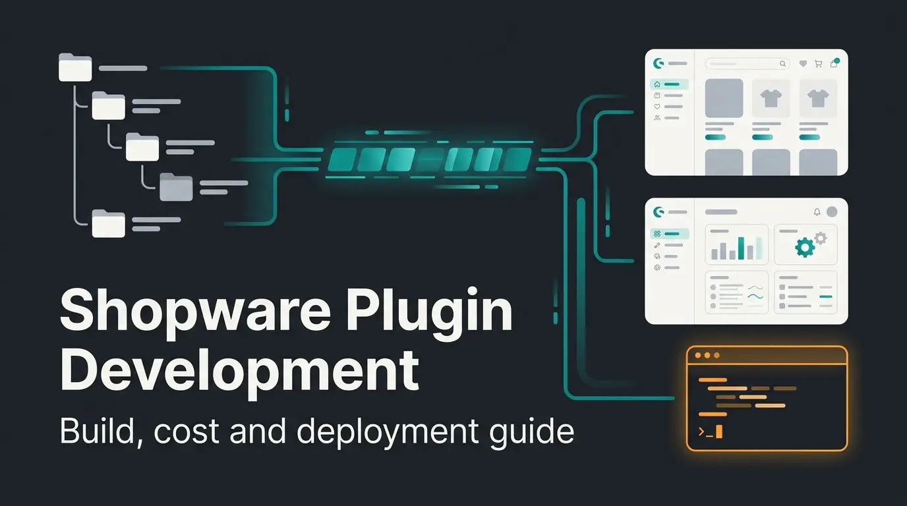Viewport: 907px width, 506px height.
Task: Click the teal button under the gray product tile
Action: (716, 137)
